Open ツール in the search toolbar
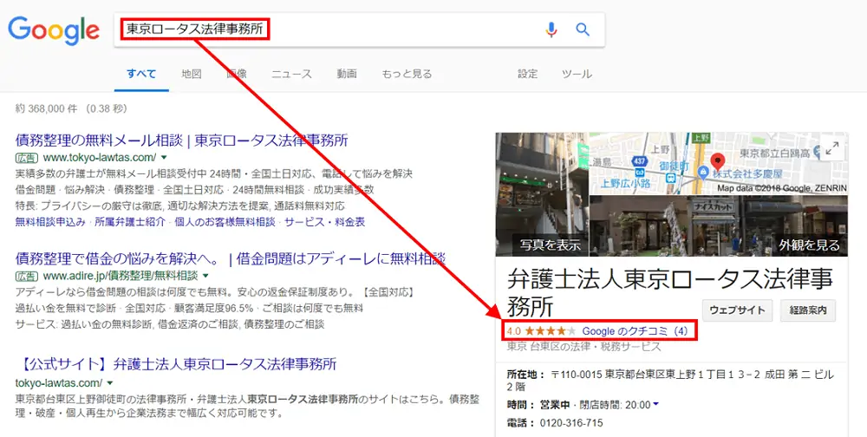 (x=577, y=74)
